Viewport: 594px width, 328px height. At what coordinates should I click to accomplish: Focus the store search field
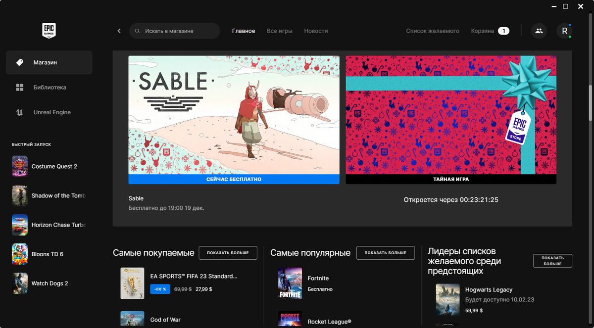[175, 31]
